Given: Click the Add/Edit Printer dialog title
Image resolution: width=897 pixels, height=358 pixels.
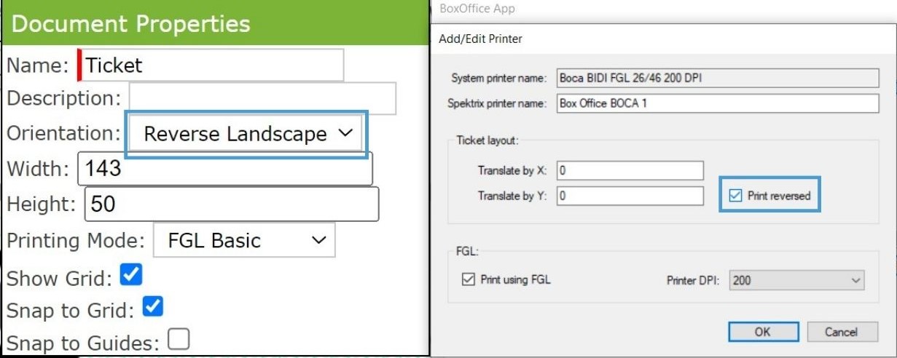Looking at the screenshot, I should [480, 39].
